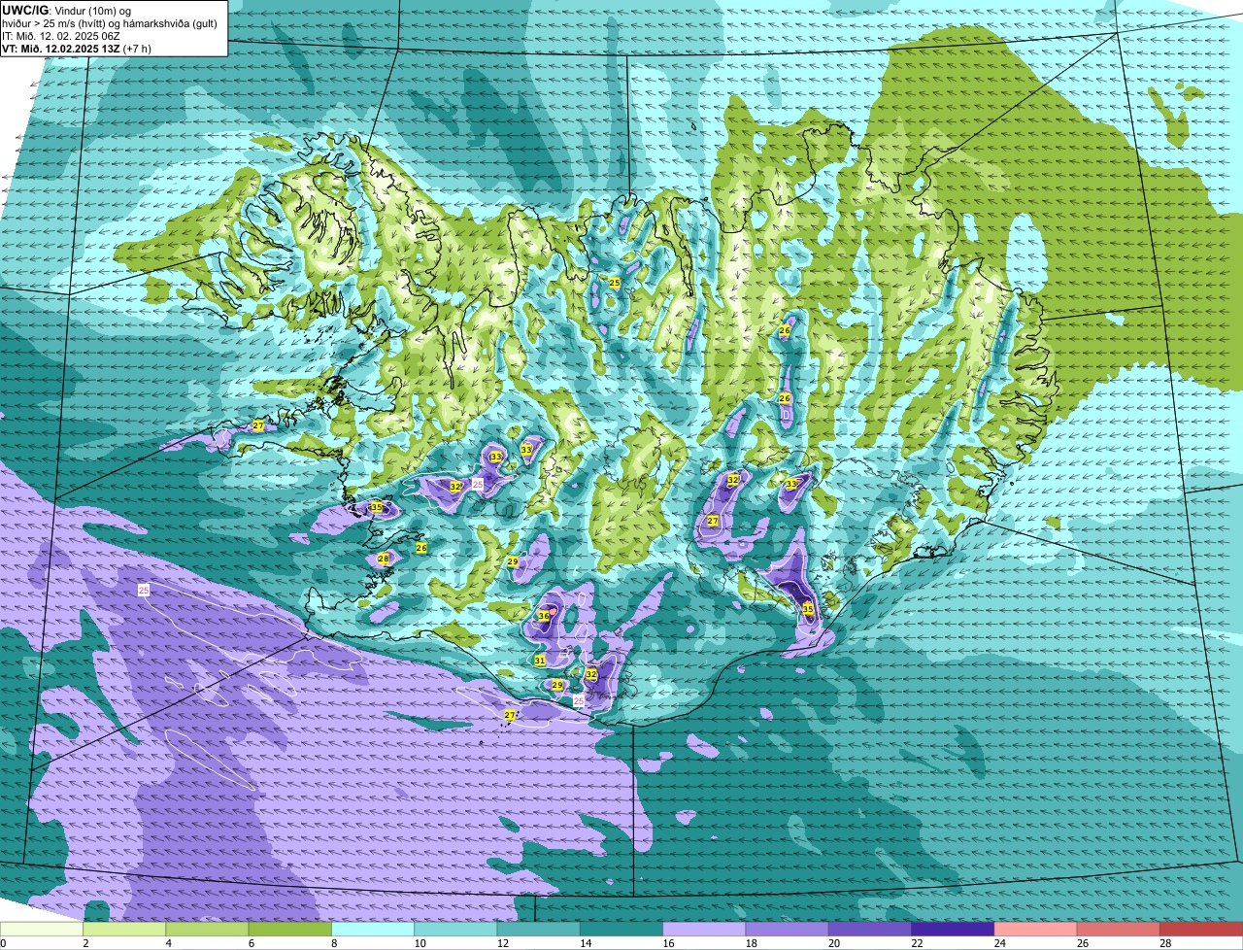
Task: Click the 24–26 m/s light pink legend swatch
Action: (1036, 930)
